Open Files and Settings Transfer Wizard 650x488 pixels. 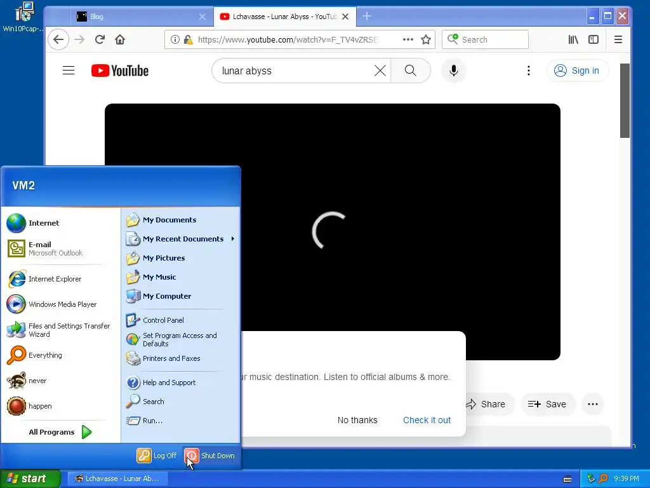58,330
